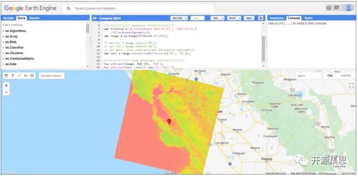This screenshot has width=358, height=176.
Task: Open the user account avatar
Action: pyautogui.click(x=349, y=8)
